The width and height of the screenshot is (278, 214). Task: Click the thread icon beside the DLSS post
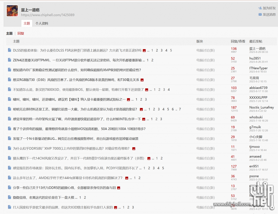click(x=10, y=50)
